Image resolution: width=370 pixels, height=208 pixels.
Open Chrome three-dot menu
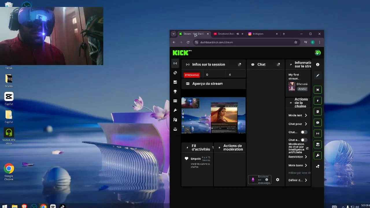pyautogui.click(x=319, y=42)
